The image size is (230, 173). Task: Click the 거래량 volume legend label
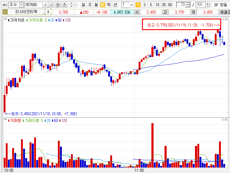click(16, 120)
